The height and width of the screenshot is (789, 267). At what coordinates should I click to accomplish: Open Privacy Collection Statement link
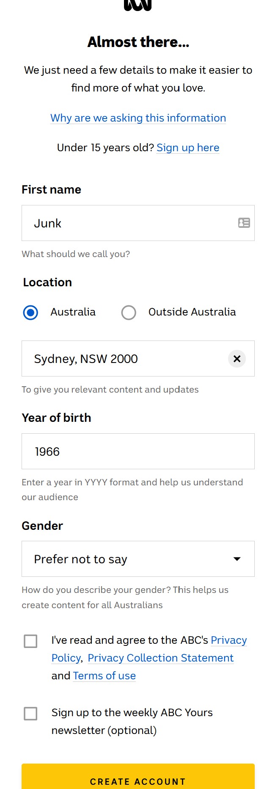(x=160, y=658)
